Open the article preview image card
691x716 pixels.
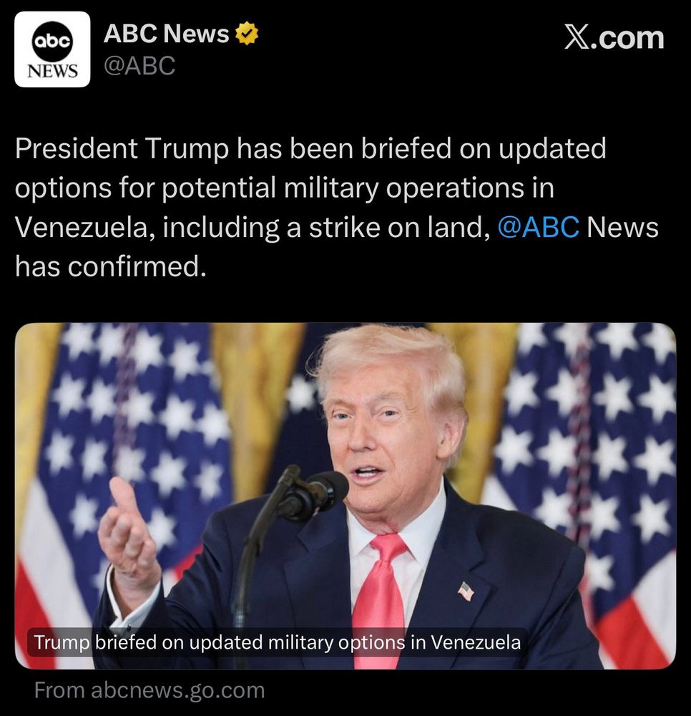(x=345, y=496)
